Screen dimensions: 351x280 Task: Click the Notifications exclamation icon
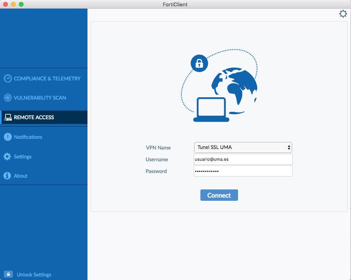coord(8,137)
